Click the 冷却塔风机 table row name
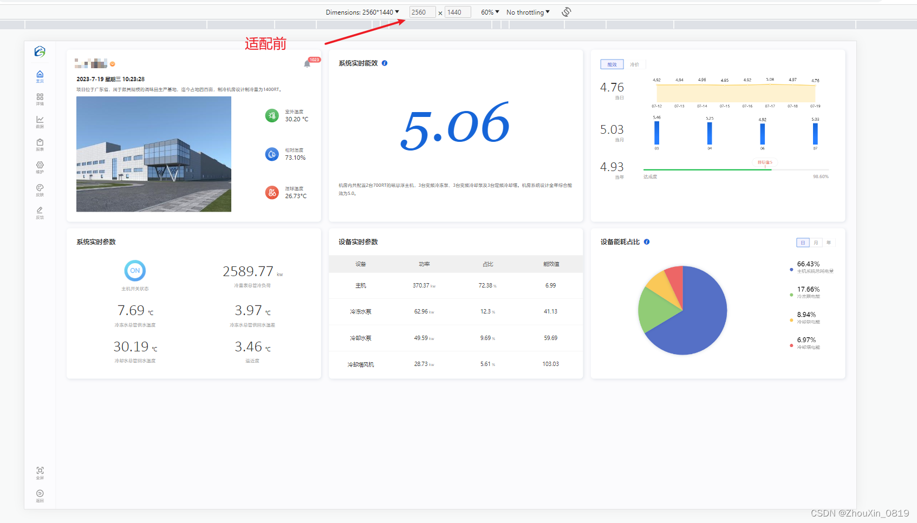This screenshot has height=523, width=917. (x=361, y=364)
